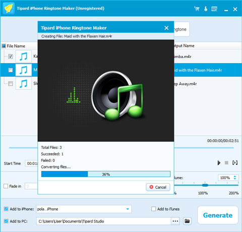
Task: Close the conversion progress dialog
Action: click(x=166, y=28)
